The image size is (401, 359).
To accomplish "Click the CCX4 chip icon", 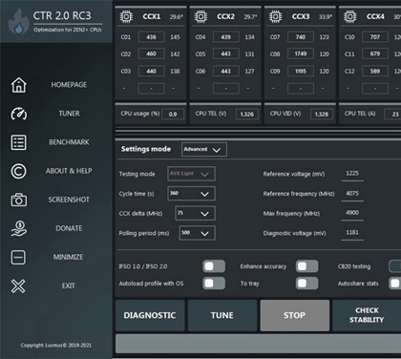I will [x=349, y=16].
